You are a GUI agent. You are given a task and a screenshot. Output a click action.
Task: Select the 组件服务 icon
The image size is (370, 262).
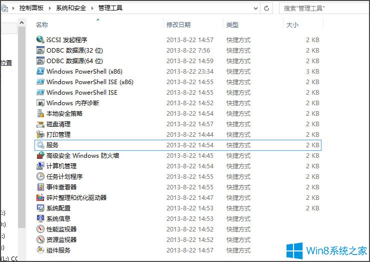[x=40, y=250]
